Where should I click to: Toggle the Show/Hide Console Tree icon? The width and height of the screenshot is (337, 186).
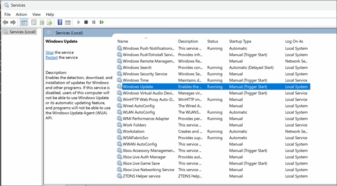(24, 22)
